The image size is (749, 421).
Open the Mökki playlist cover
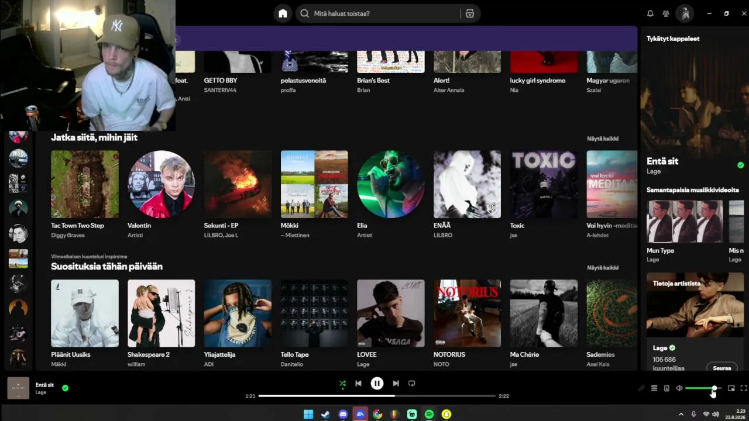tap(314, 184)
